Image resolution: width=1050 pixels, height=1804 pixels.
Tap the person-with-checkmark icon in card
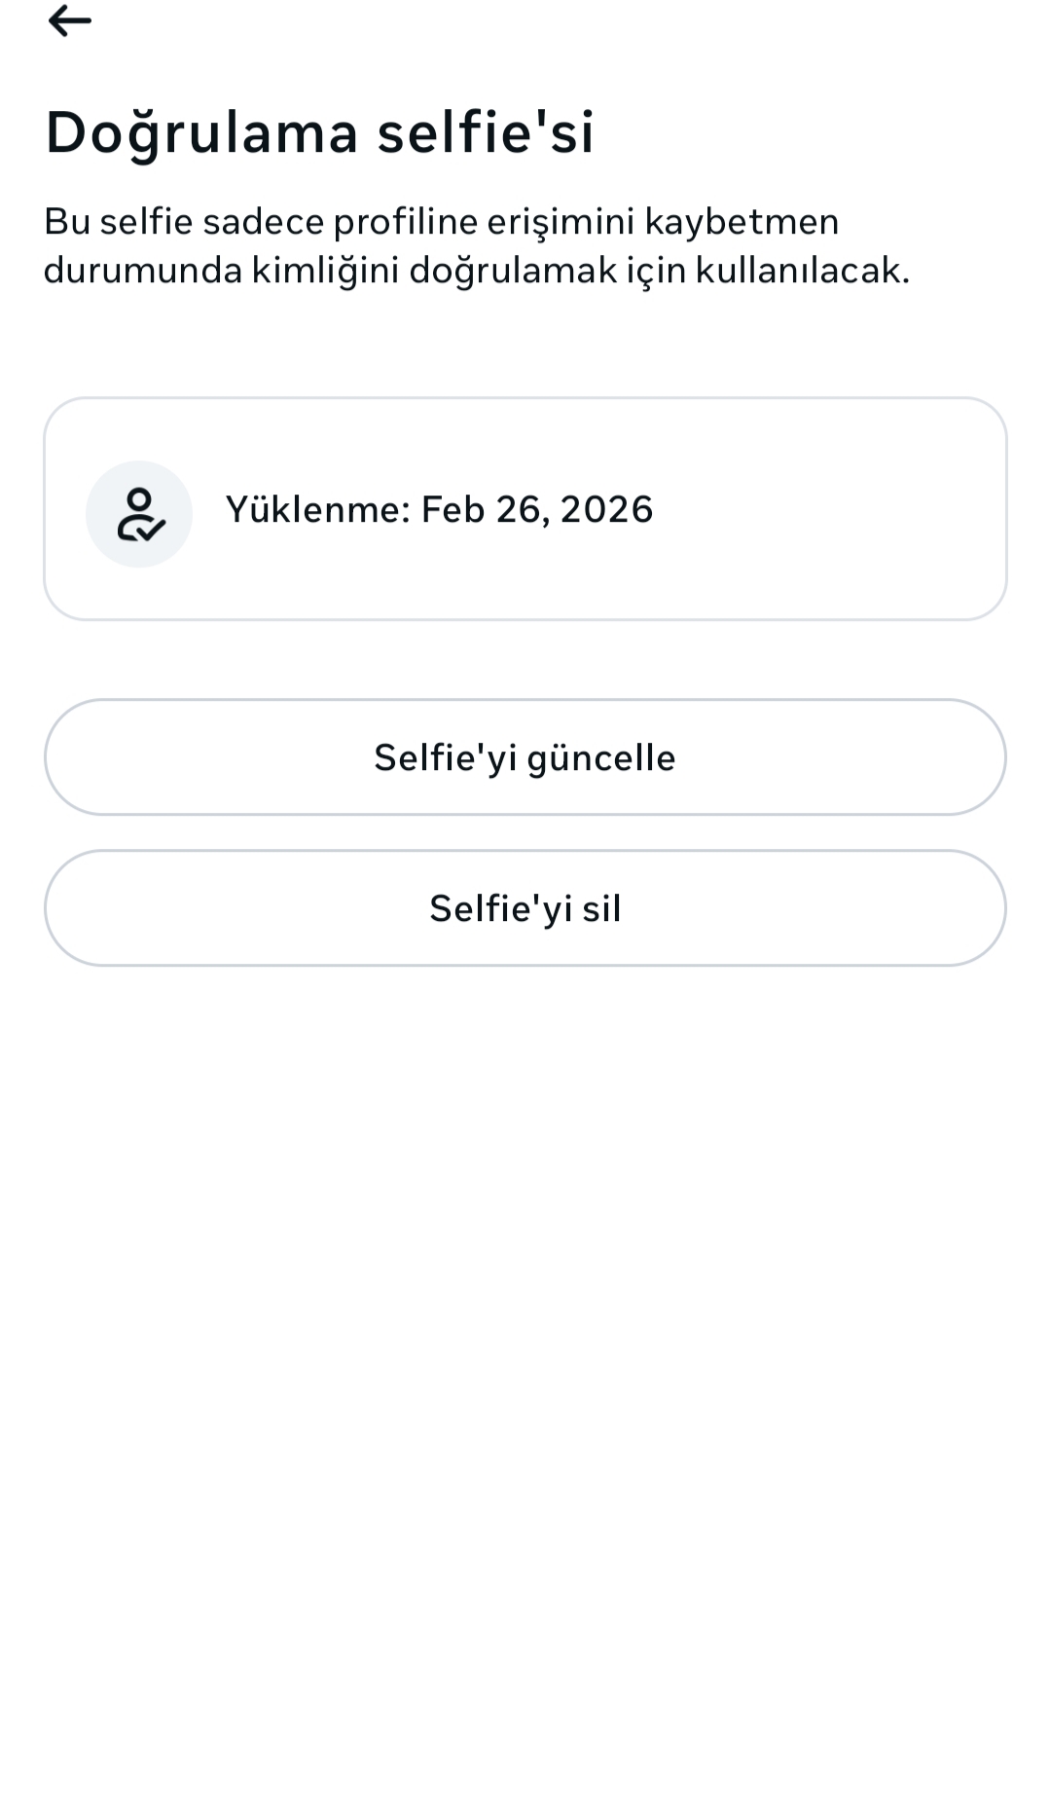tap(139, 514)
